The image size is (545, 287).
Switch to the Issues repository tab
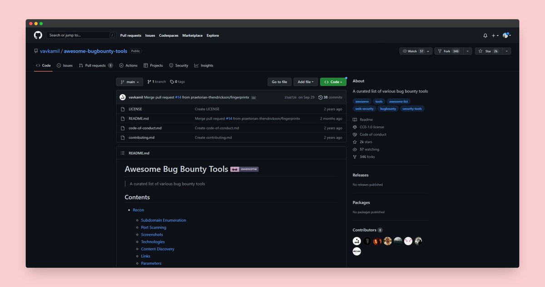[64, 65]
